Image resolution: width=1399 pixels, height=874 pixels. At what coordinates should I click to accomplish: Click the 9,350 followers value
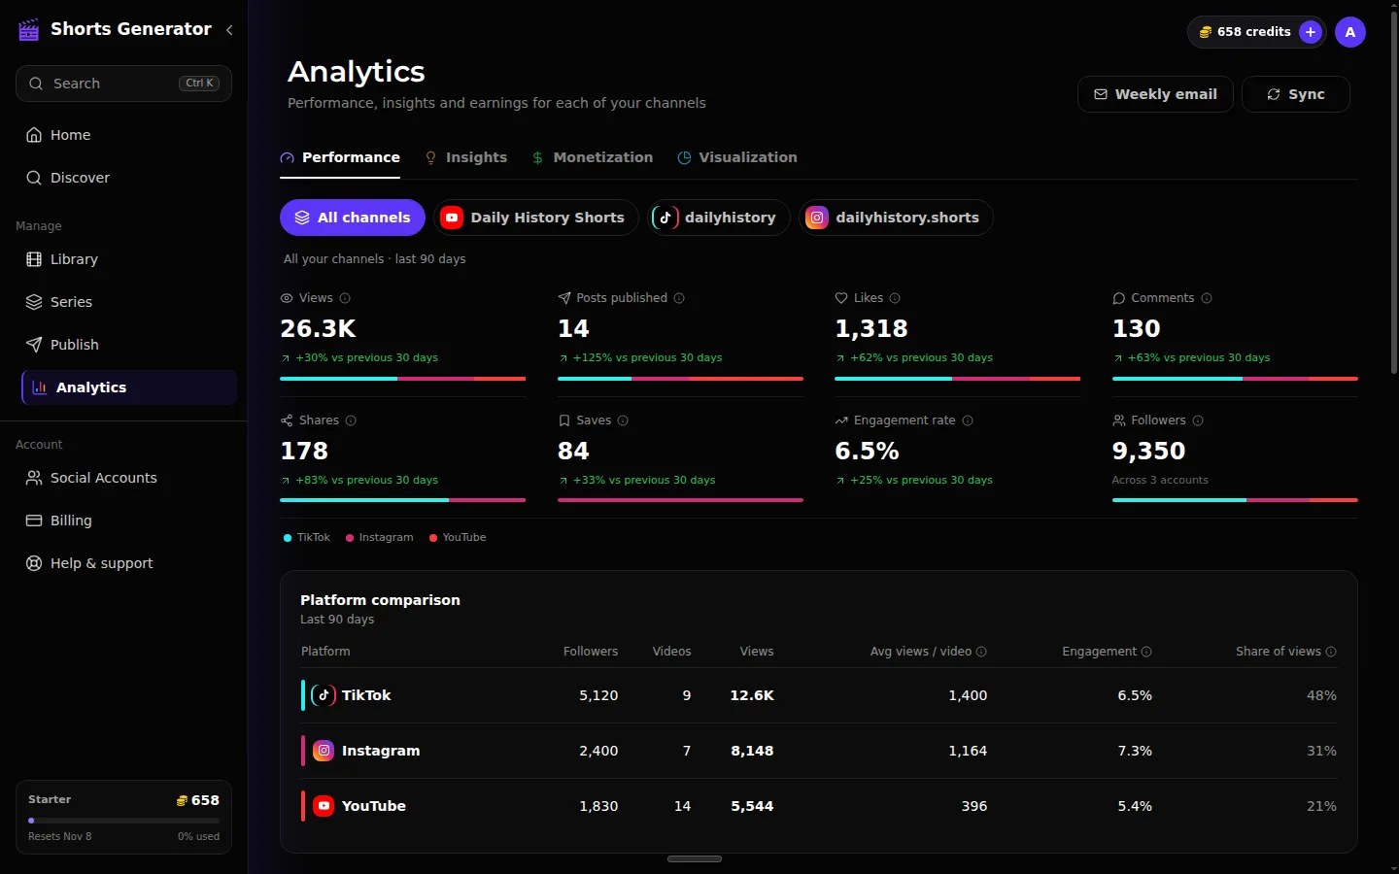[1148, 451]
